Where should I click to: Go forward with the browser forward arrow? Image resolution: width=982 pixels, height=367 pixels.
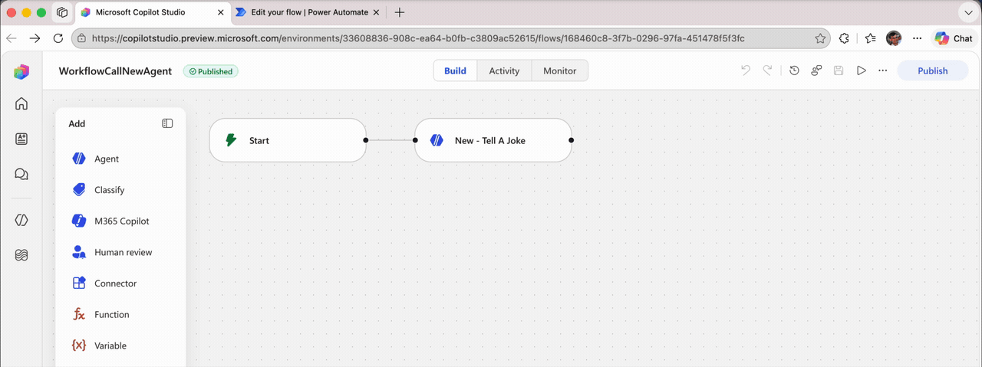(x=35, y=38)
